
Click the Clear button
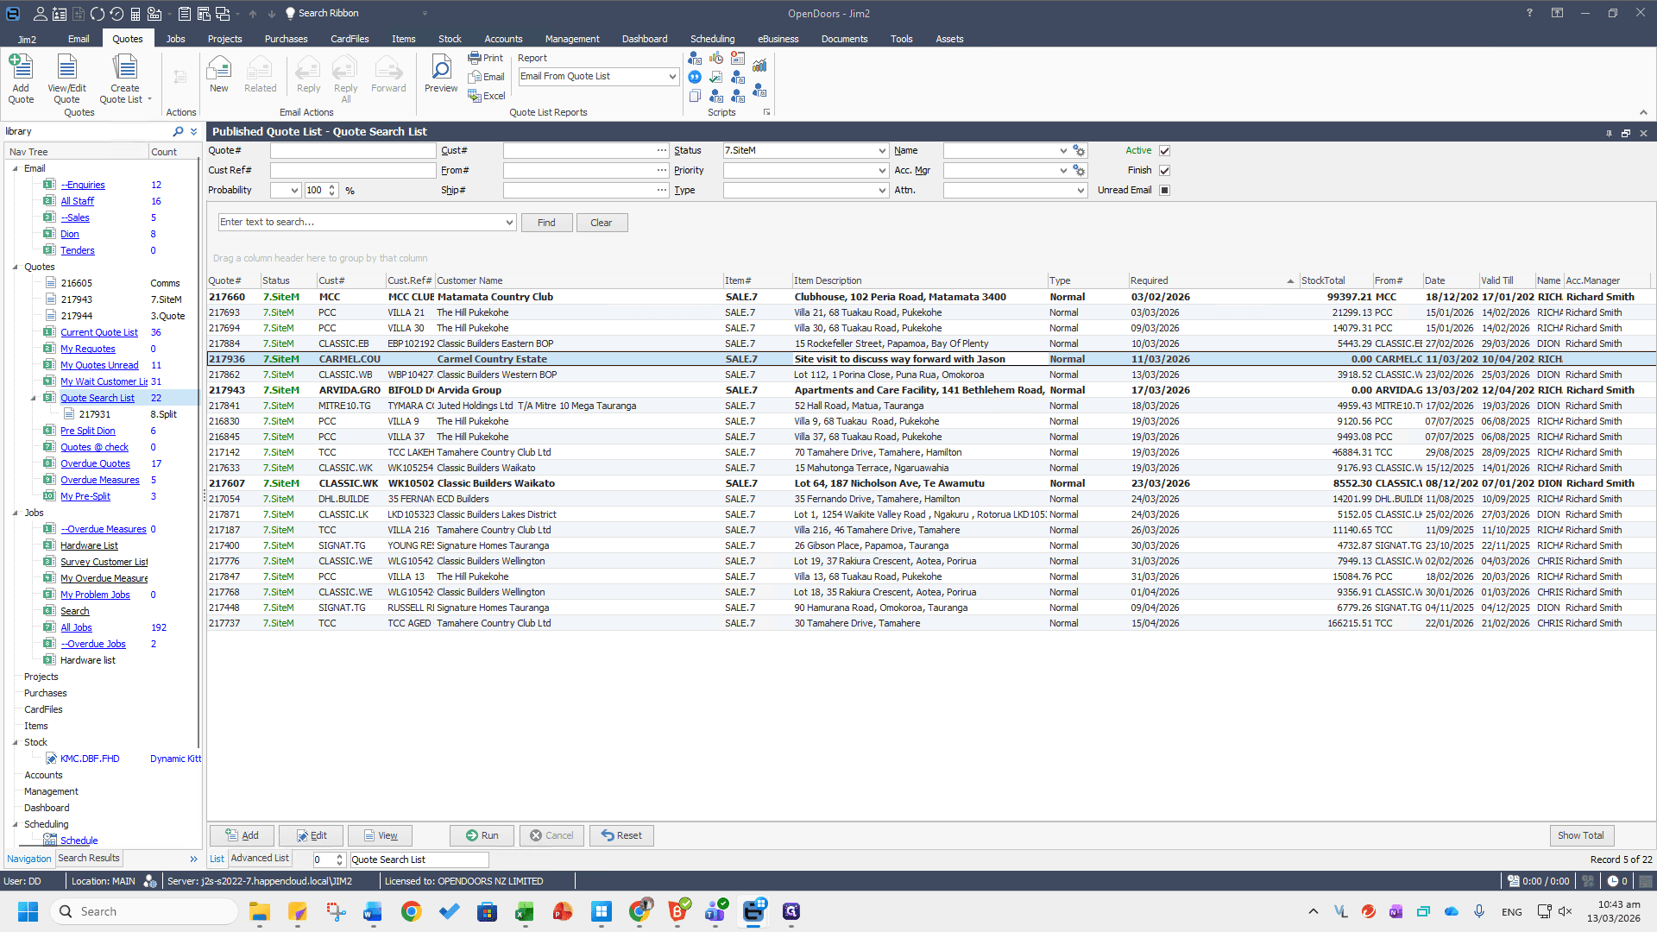pos(602,223)
